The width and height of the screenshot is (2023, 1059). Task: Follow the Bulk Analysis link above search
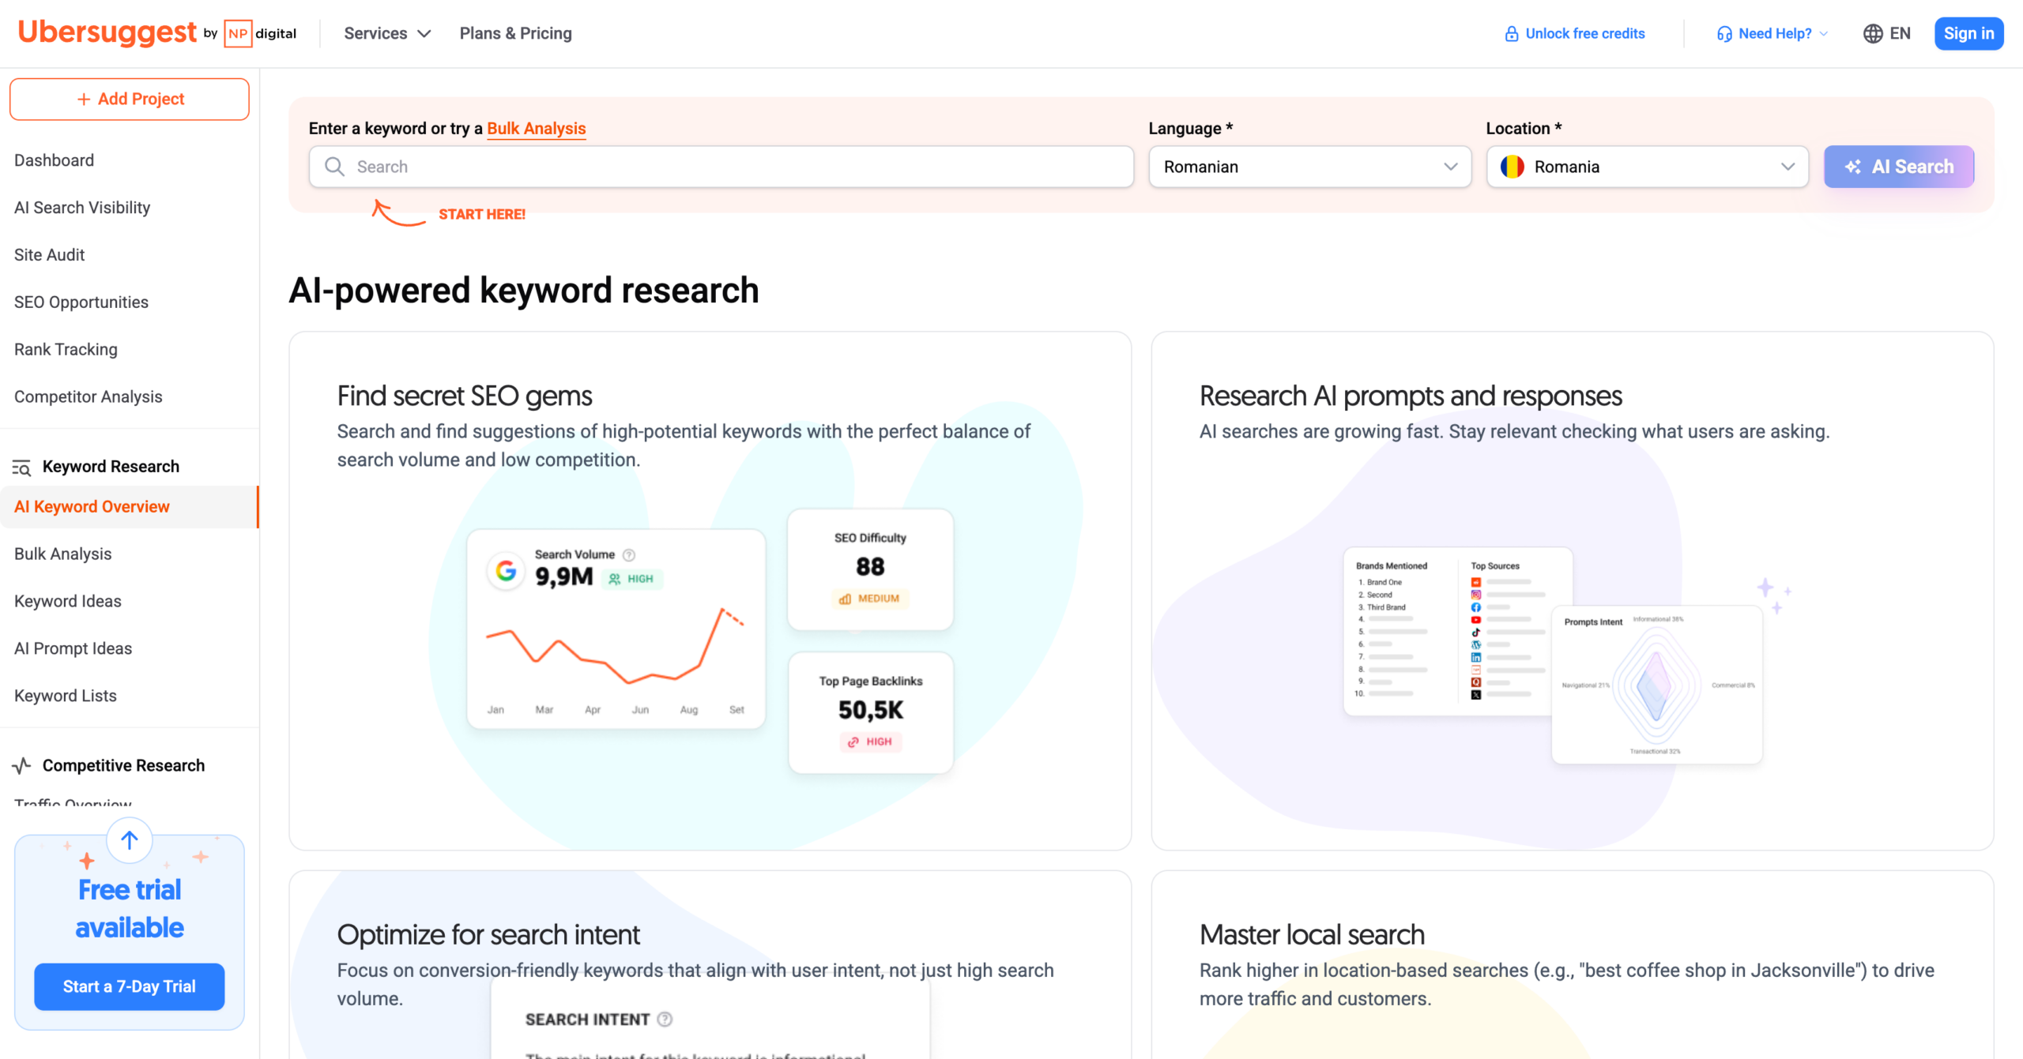click(x=537, y=129)
